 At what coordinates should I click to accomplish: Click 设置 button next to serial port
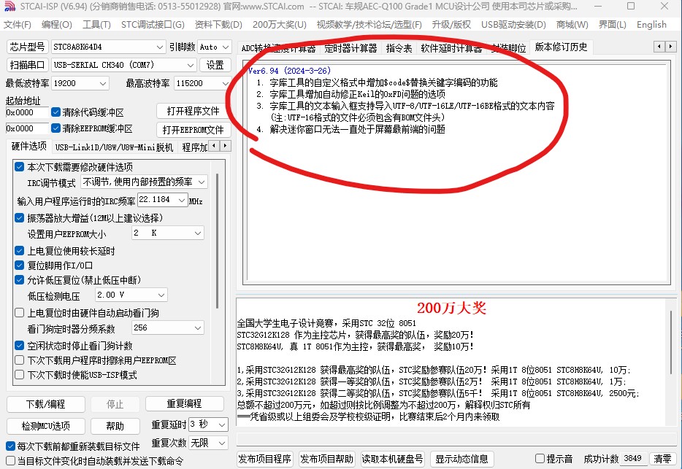[215, 65]
